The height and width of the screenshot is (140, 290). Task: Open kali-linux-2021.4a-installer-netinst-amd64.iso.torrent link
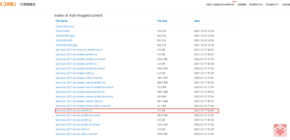[x=84, y=87]
